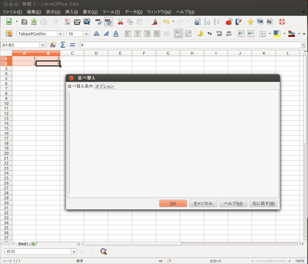This screenshot has width=308, height=264.
Task: Switch to the オプション tab
Action: point(104,86)
